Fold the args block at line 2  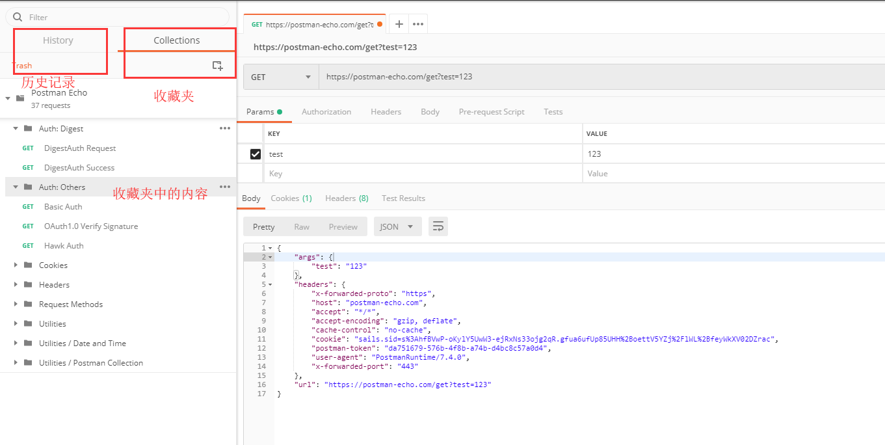tap(270, 257)
